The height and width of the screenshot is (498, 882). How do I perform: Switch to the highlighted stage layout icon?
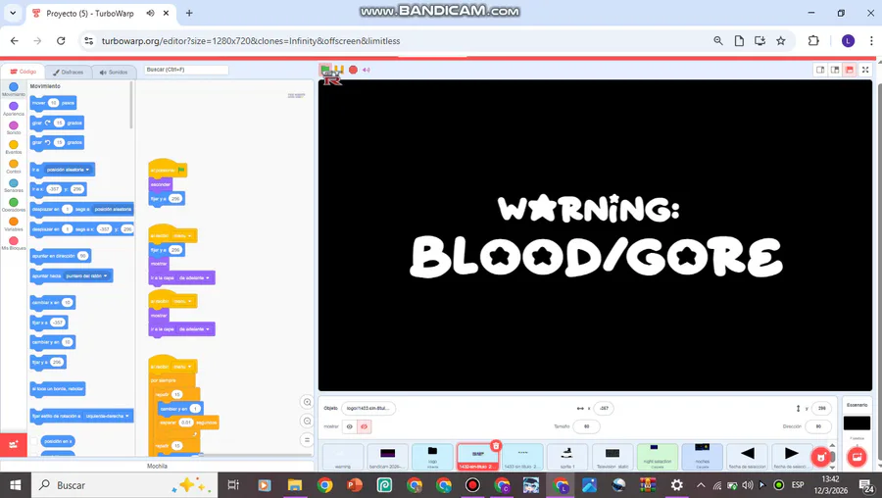point(850,70)
